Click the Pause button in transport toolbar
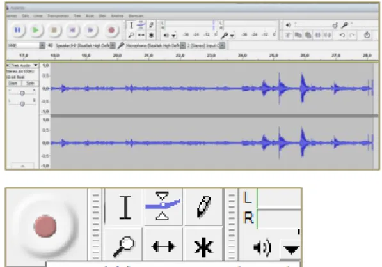The width and height of the screenshot is (382, 267). tap(17, 30)
